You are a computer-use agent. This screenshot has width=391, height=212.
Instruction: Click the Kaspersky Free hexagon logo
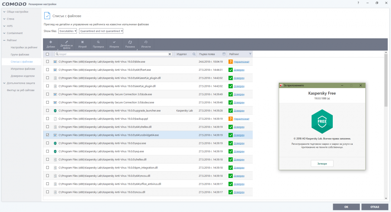(322, 122)
